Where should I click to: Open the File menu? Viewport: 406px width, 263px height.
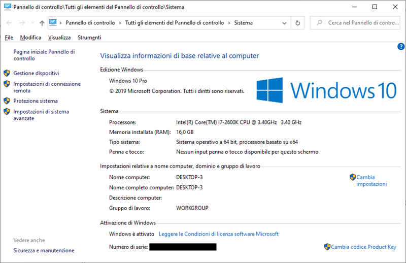pos(9,37)
